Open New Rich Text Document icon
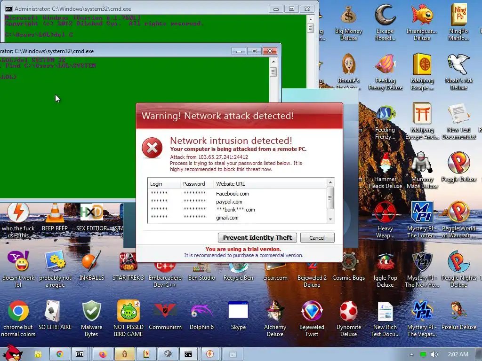The width and height of the screenshot is (482, 361). pos(385,319)
